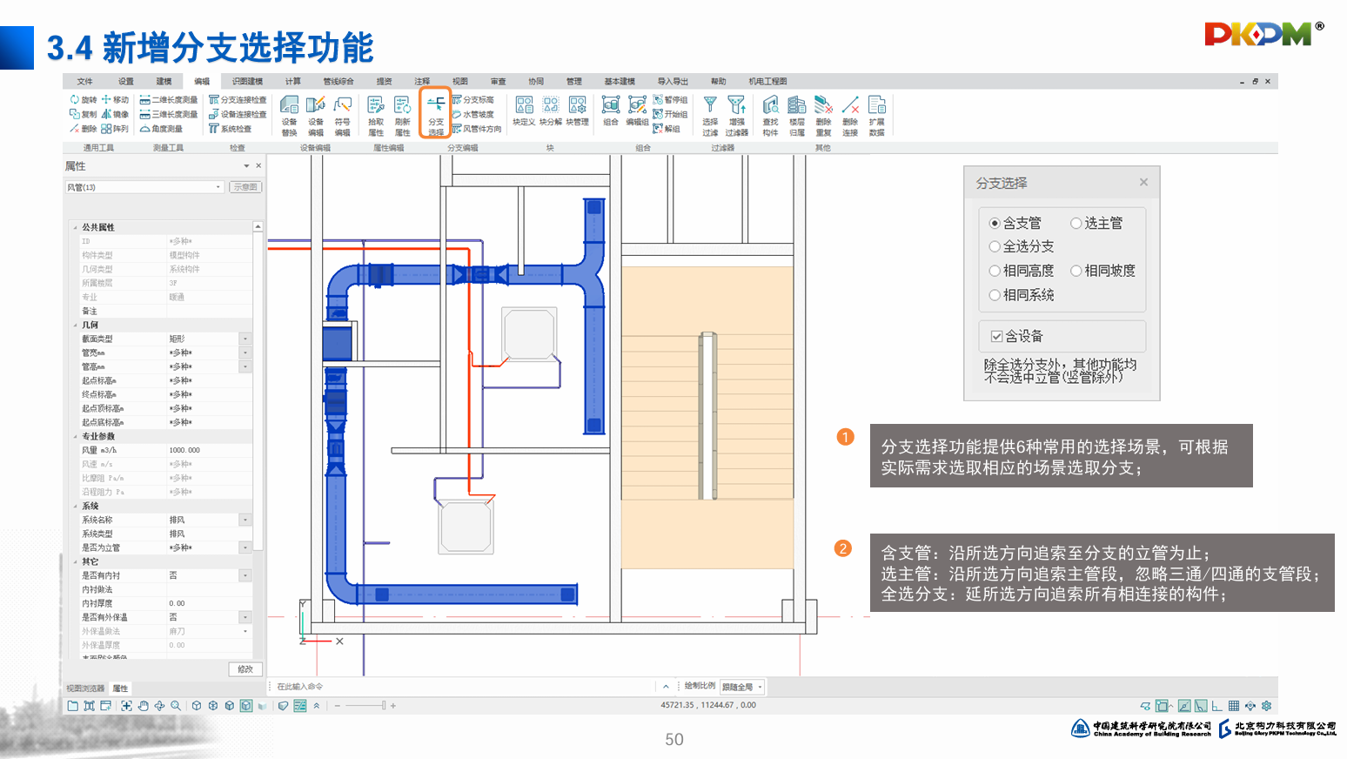The image size is (1347, 759).
Task: Open the 截面类型 dropdown arrow
Action: (x=245, y=339)
